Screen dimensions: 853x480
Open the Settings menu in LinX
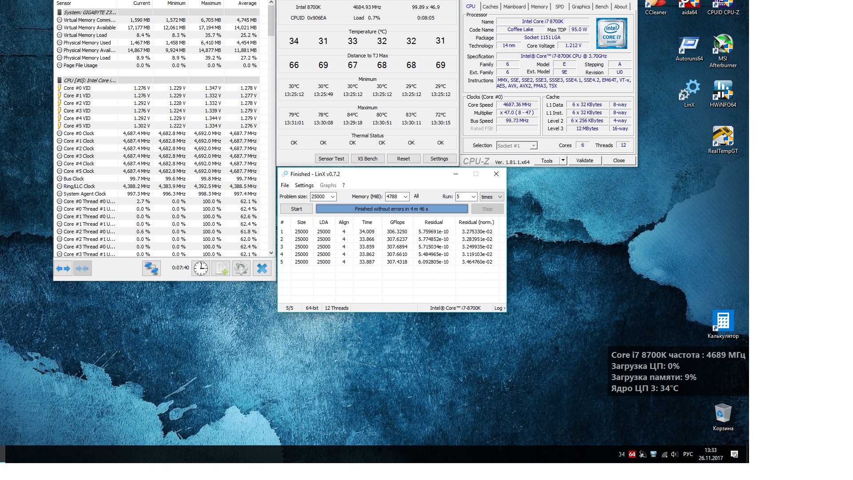pos(304,185)
